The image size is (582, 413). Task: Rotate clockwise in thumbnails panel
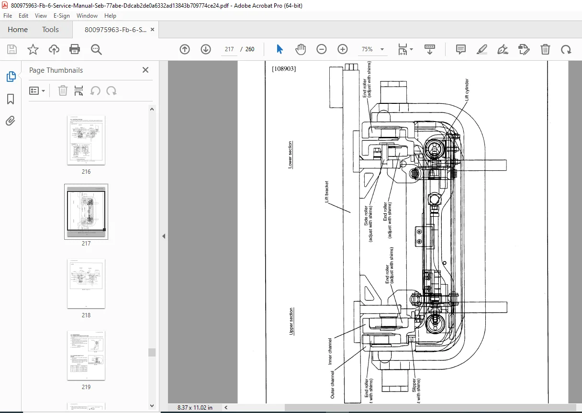click(x=112, y=90)
